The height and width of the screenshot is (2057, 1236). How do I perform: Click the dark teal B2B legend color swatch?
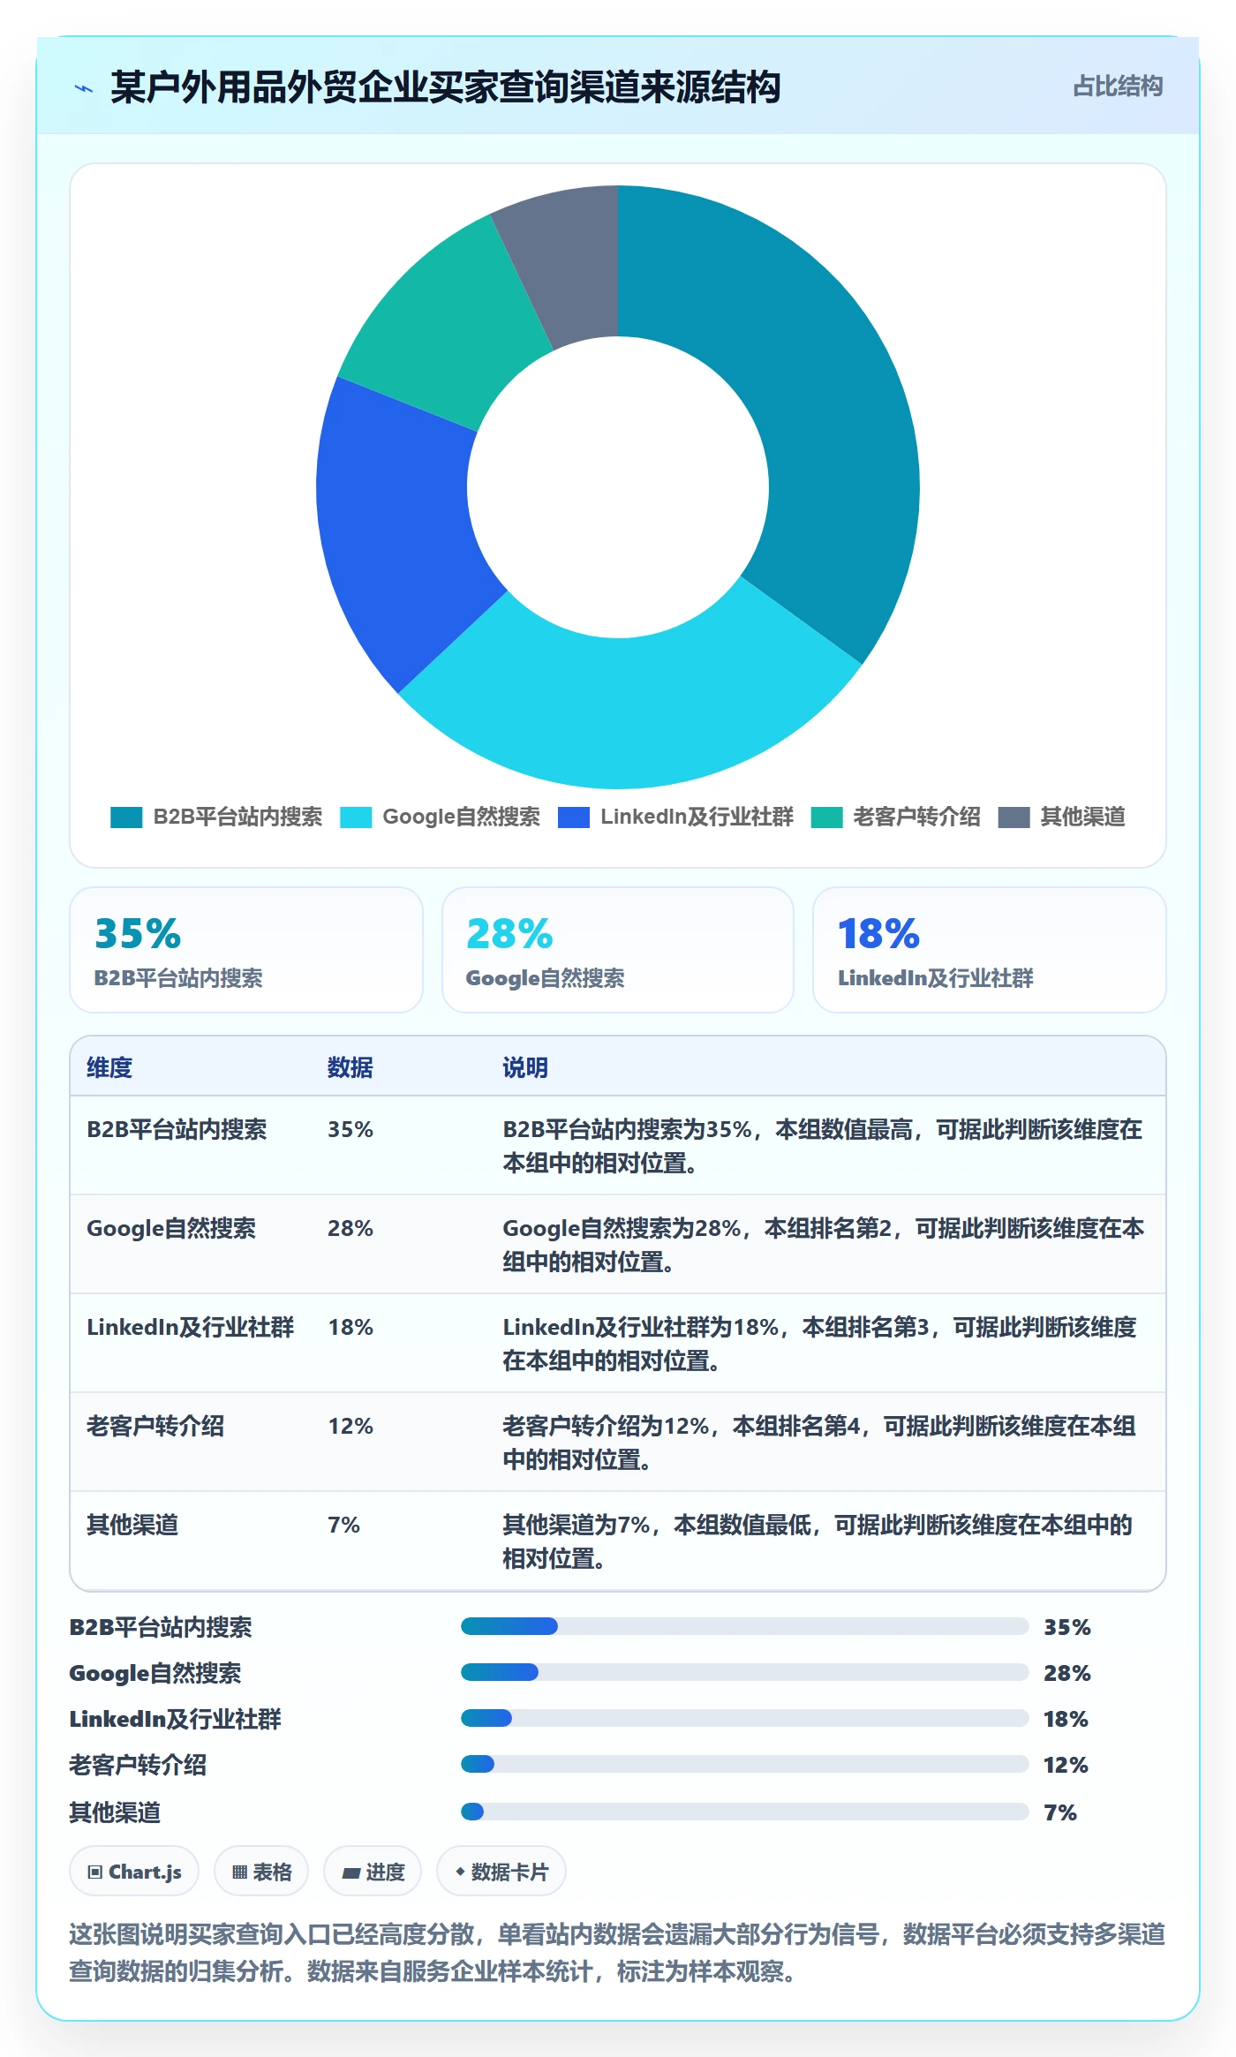pyautogui.click(x=126, y=818)
